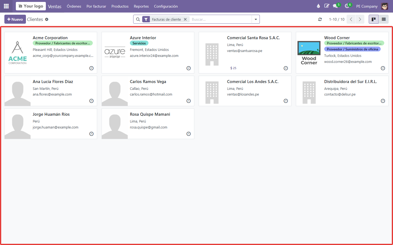393x245 pixels.
Task: Open activity clock on Distribuidora del Sur card
Action: point(383,101)
